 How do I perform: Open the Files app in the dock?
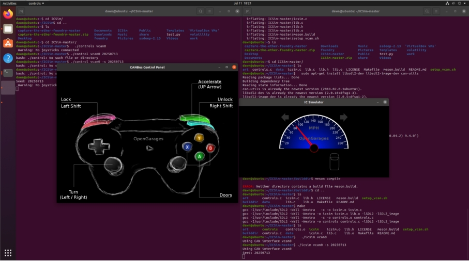tap(8, 29)
